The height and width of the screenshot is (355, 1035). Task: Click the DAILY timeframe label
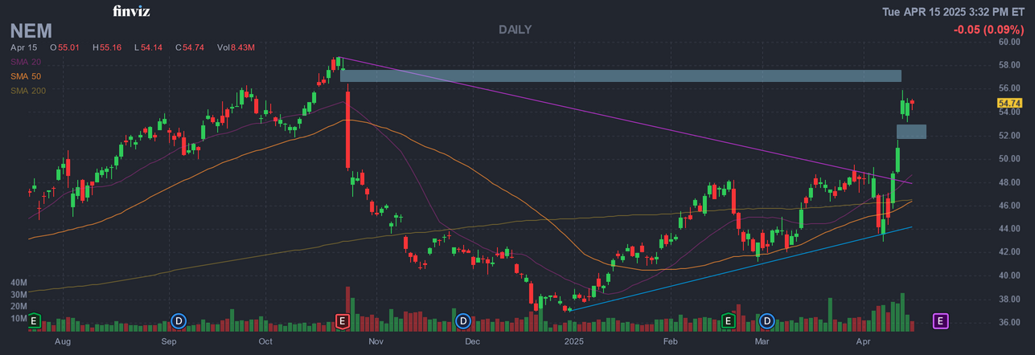point(515,30)
